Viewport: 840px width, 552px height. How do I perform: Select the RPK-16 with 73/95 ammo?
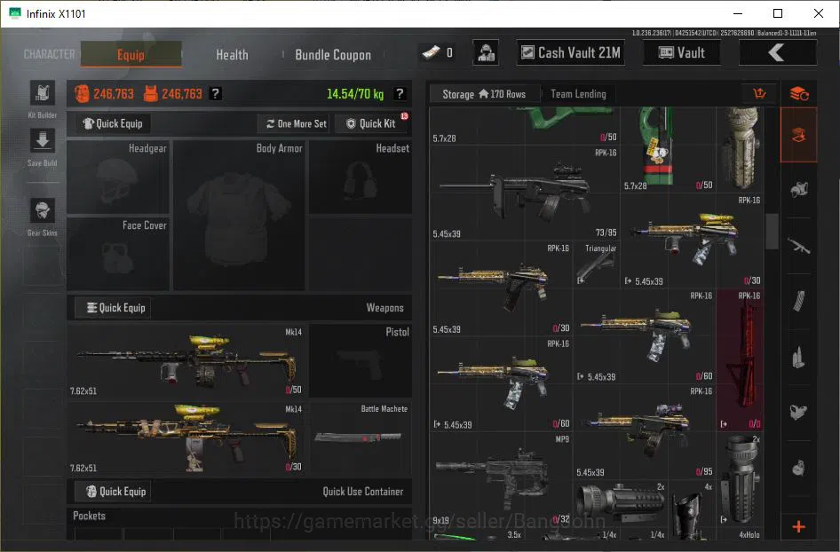point(525,193)
